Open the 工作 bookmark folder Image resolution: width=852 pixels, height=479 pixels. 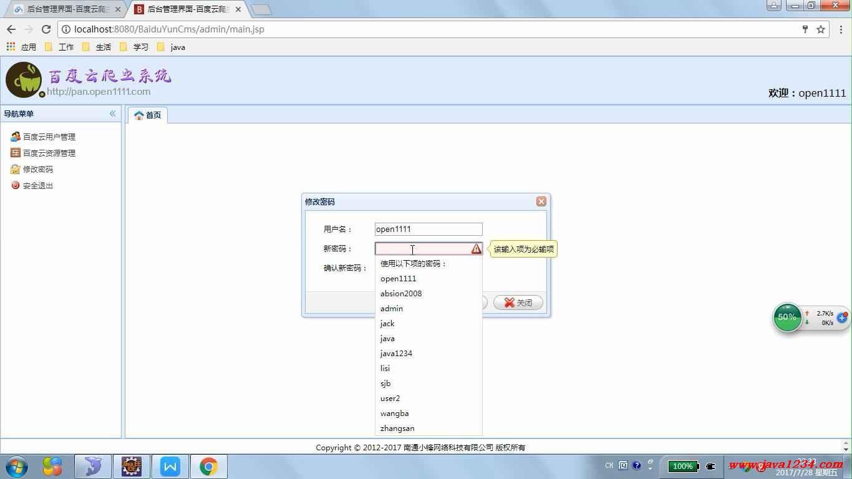pos(60,47)
